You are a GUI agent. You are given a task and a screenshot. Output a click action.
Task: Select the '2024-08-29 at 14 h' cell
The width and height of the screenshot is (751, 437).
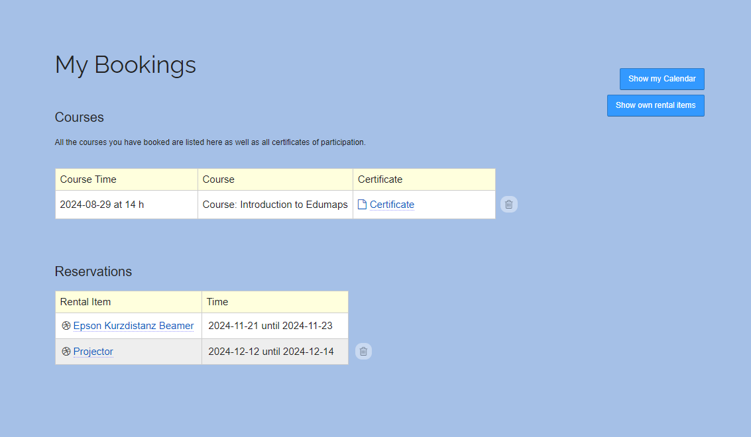pos(127,205)
